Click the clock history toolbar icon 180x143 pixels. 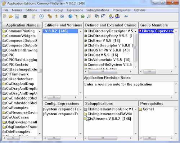coord(41,16)
